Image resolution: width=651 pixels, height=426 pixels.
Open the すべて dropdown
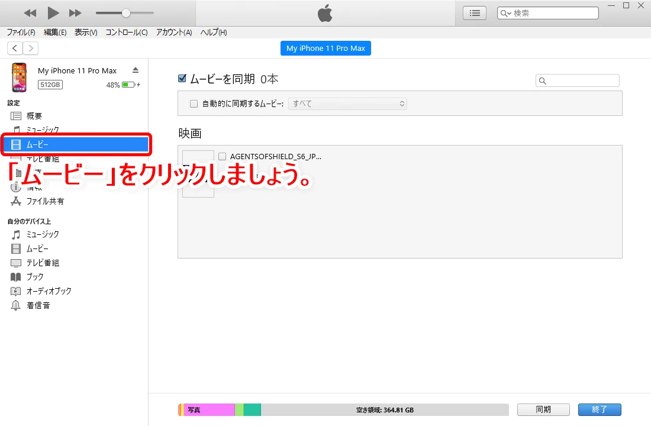347,104
